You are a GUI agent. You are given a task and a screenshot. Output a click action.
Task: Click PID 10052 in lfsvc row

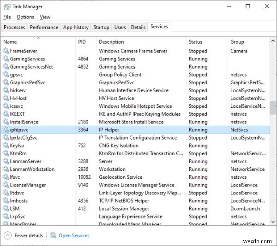(x=84, y=177)
